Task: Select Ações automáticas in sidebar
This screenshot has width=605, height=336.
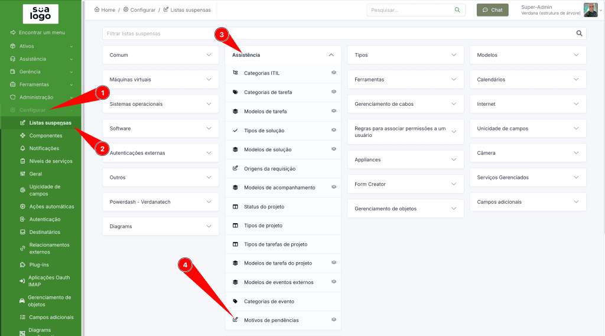Action: (x=51, y=207)
